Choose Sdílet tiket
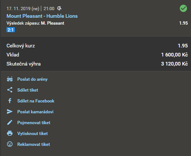 27,90
